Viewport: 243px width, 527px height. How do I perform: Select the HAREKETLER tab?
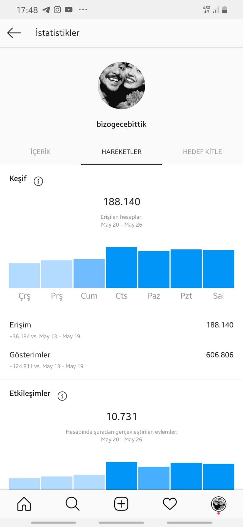point(121,152)
